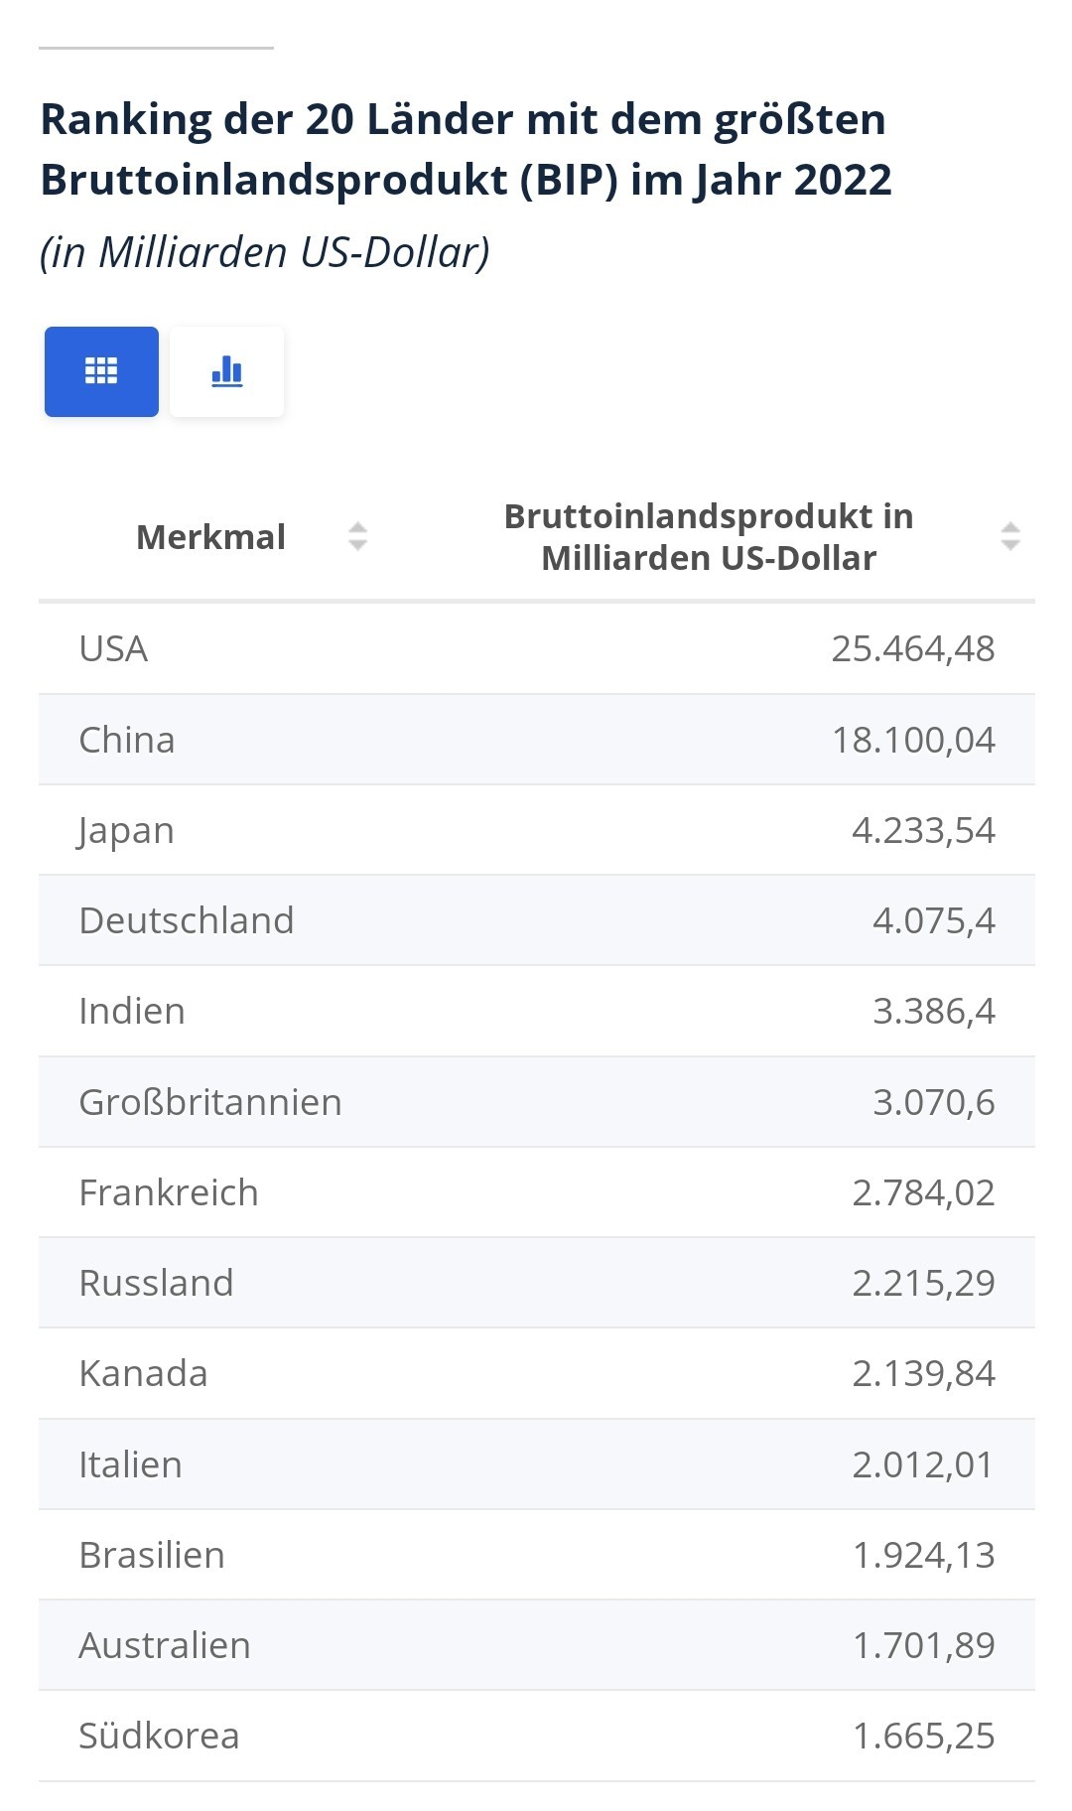Click the Frankreich row
Image resolution: width=1072 pixels, height=1811 pixels.
point(537,1192)
